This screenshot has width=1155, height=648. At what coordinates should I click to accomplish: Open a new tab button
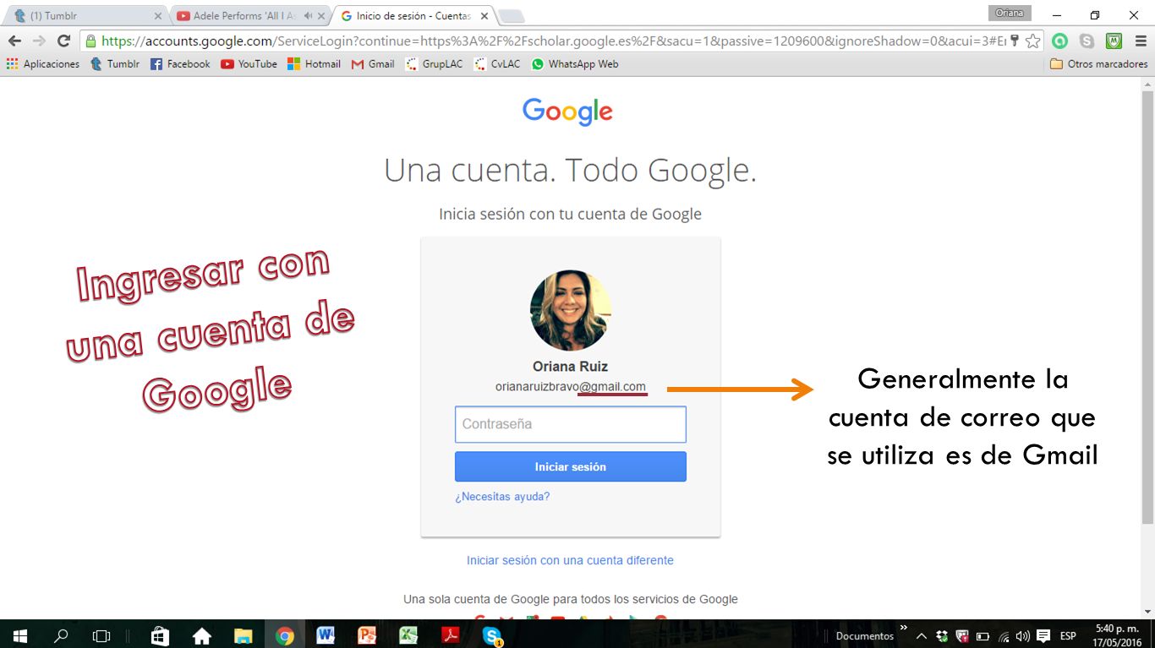[x=512, y=16]
